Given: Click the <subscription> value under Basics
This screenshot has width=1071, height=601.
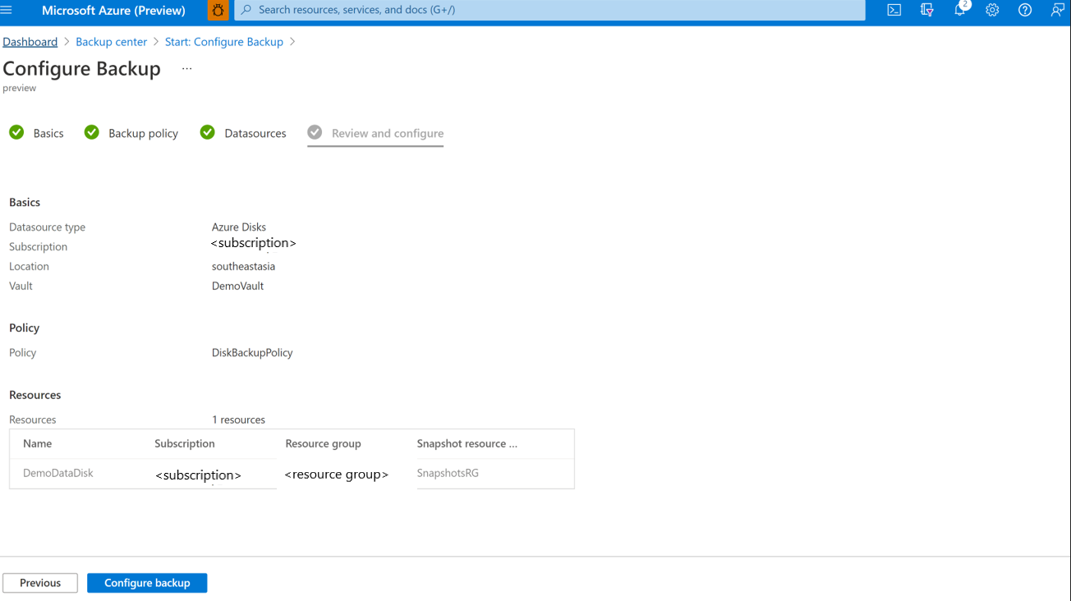Looking at the screenshot, I should click(253, 243).
